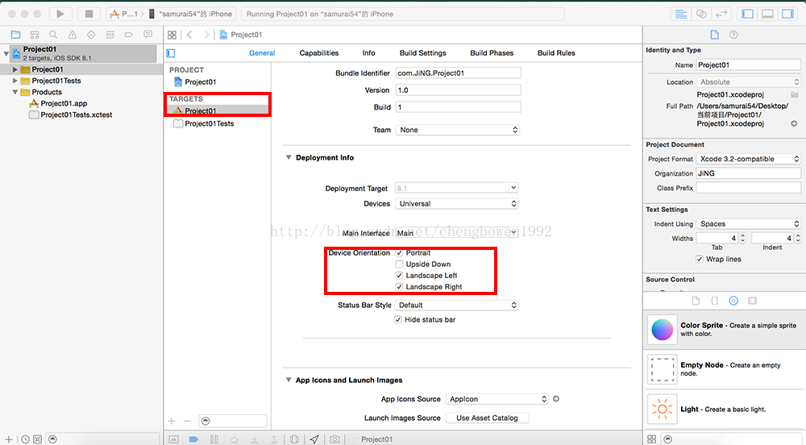Open the App Icons Source dropdown

(x=497, y=399)
